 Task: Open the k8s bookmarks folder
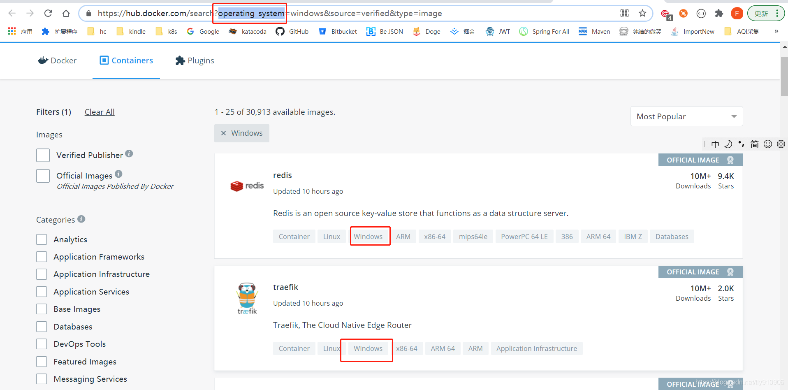pyautogui.click(x=167, y=31)
